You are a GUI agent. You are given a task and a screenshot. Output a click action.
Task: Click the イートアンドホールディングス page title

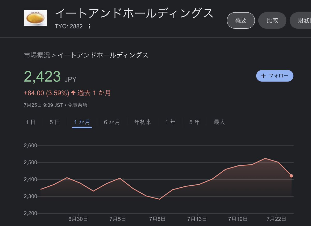[x=134, y=13]
